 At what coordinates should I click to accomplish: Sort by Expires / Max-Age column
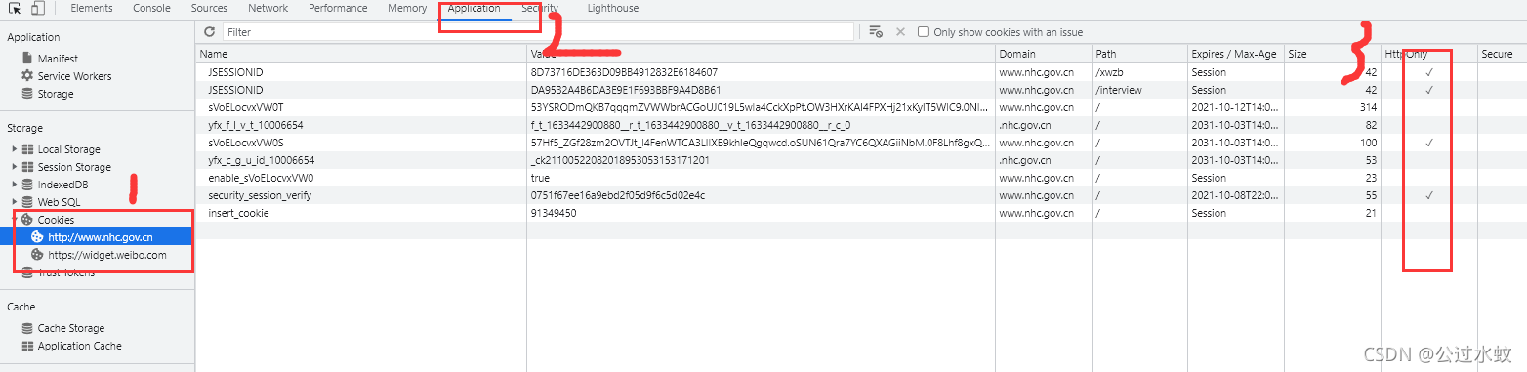pos(1235,54)
